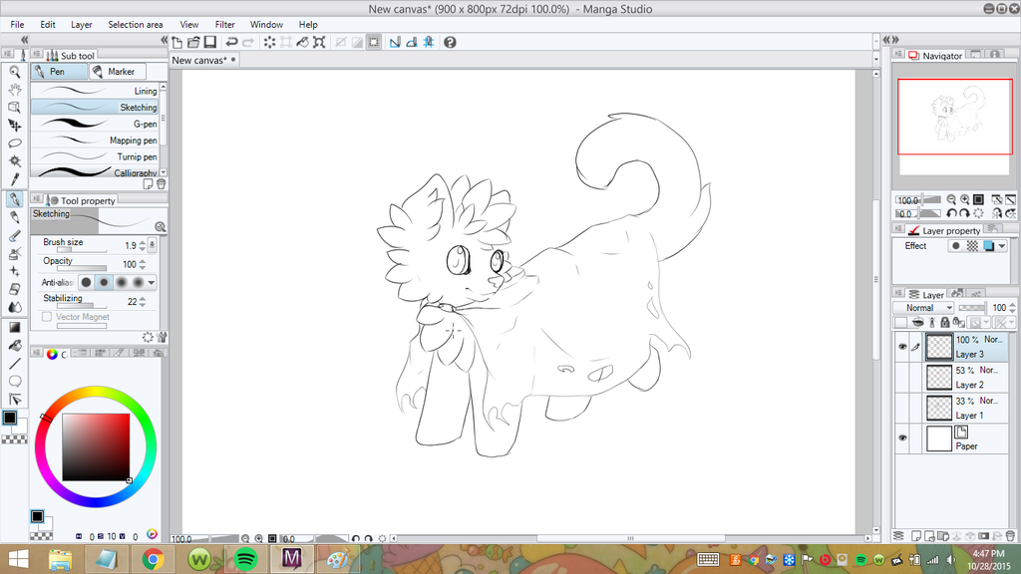
Task: Select the Airbrush tool in toolbox
Action: 14,254
